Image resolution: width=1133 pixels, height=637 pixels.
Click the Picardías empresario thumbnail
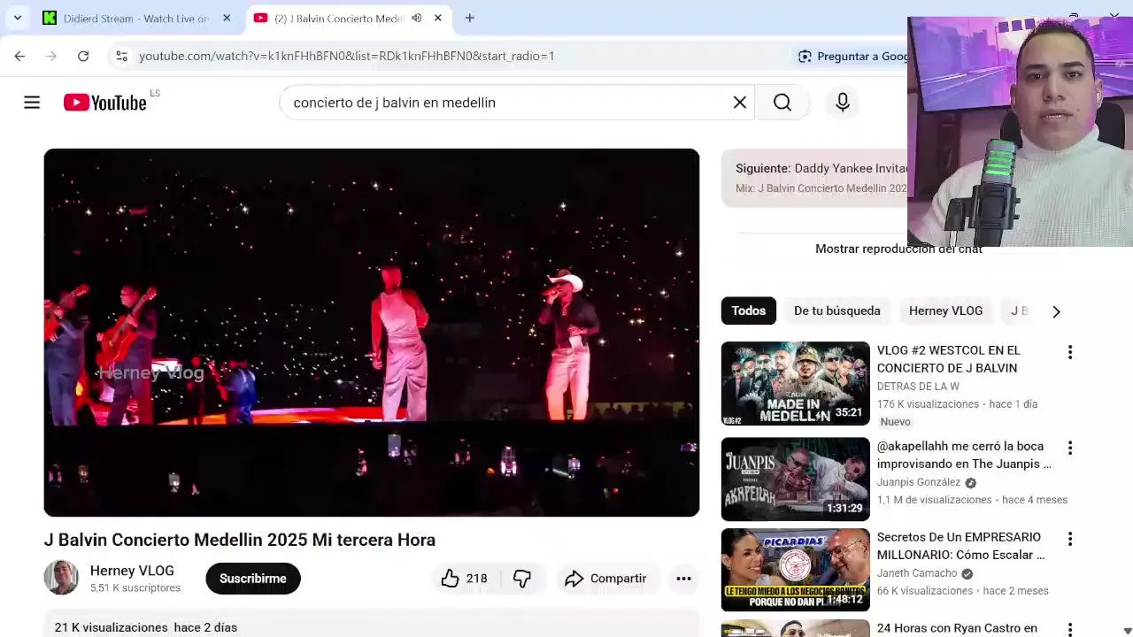[x=796, y=570]
